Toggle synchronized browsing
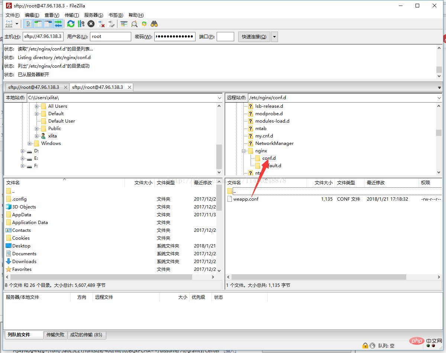Image resolution: width=446 pixels, height=353 pixels. click(x=144, y=24)
